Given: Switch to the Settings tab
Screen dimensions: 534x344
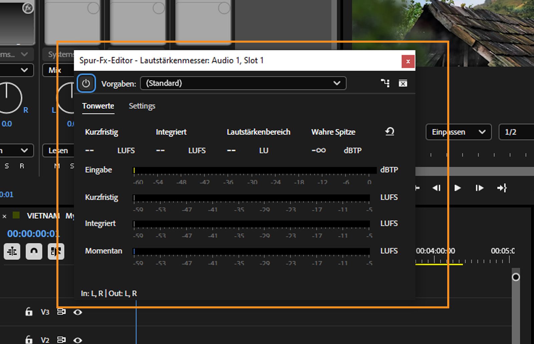Looking at the screenshot, I should click(x=142, y=106).
